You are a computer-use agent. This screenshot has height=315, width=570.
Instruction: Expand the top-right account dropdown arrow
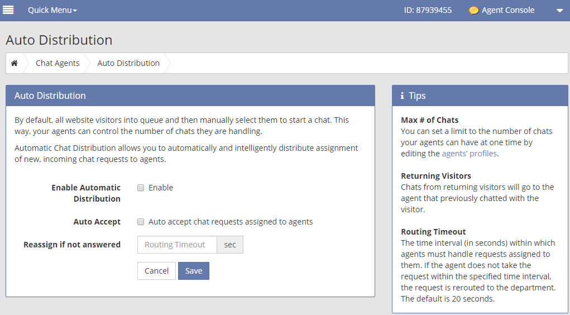[560, 11]
